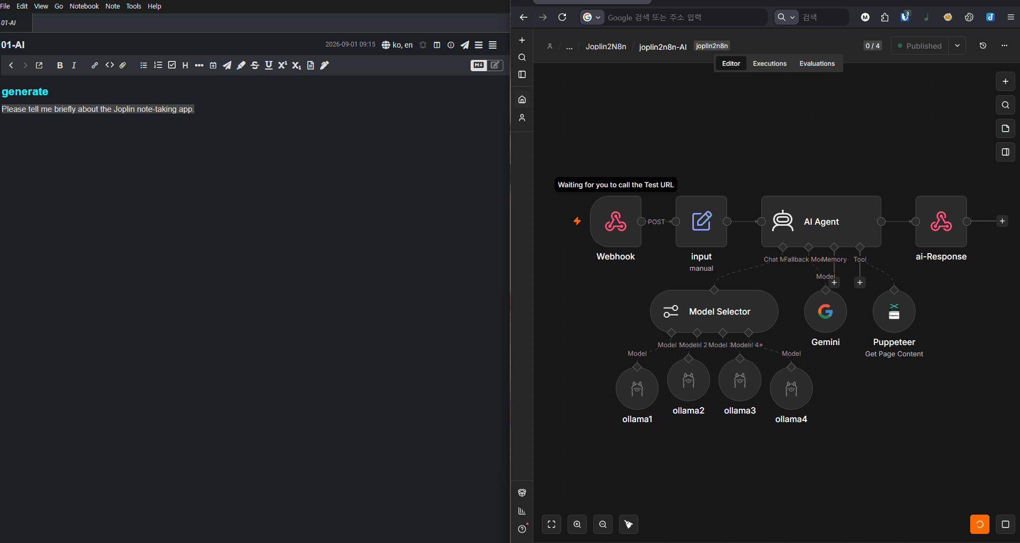Open spell checker language ko, en
This screenshot has width=1020, height=543.
click(x=397, y=45)
